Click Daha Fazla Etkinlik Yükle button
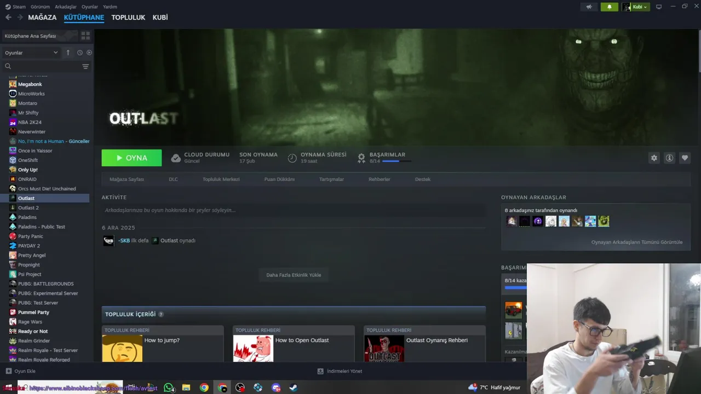 click(x=294, y=275)
